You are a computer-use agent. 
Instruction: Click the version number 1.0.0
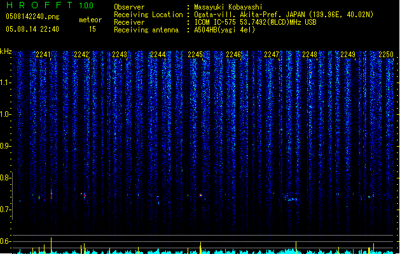(86, 5)
